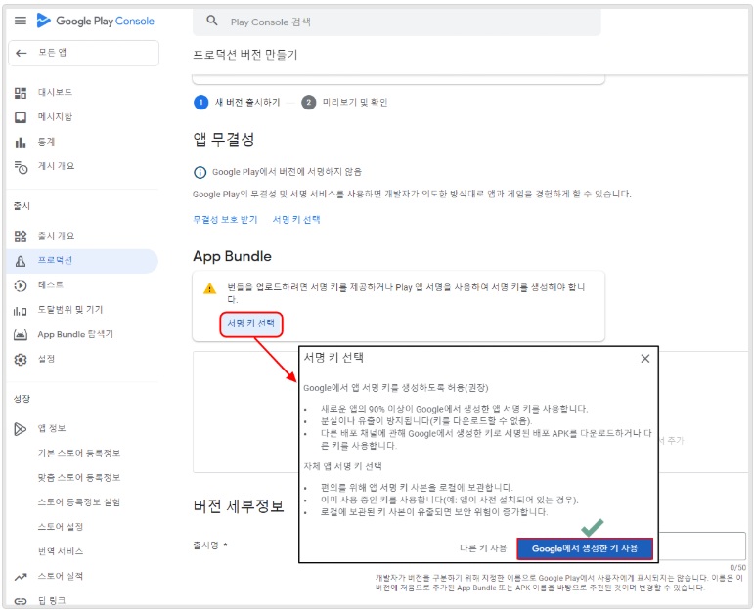The width and height of the screenshot is (754, 610).
Task: Click the yellow warning triangle icon
Action: 209,289
